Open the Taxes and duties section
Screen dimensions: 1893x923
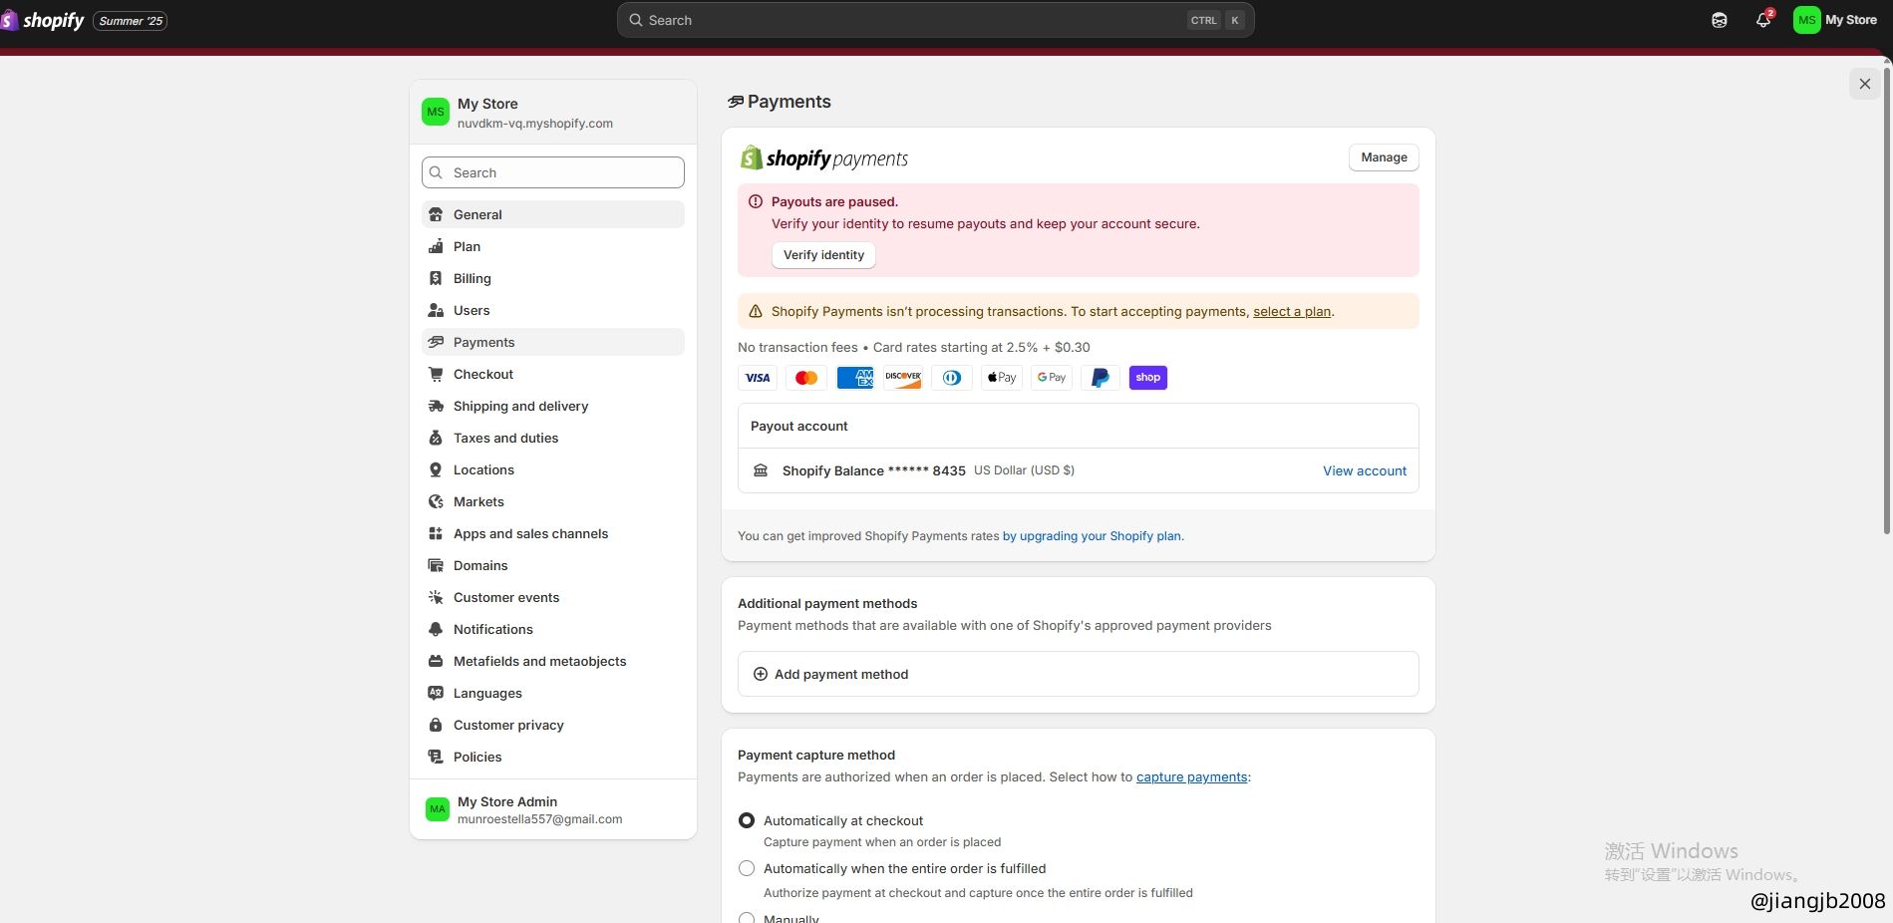click(x=505, y=438)
